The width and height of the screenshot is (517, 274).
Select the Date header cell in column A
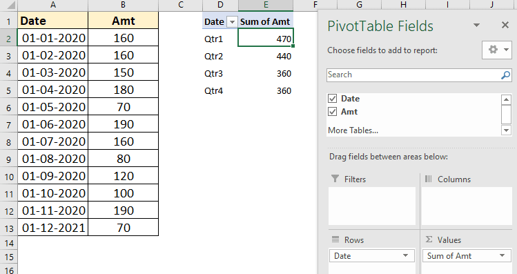click(52, 21)
